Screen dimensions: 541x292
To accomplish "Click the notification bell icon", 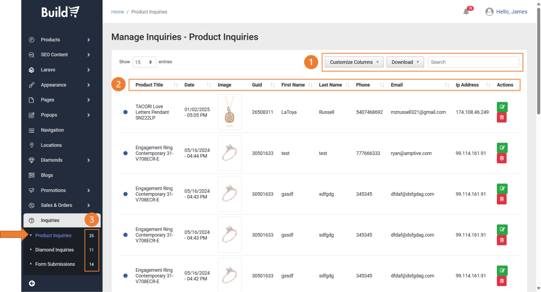I will 466,12.
